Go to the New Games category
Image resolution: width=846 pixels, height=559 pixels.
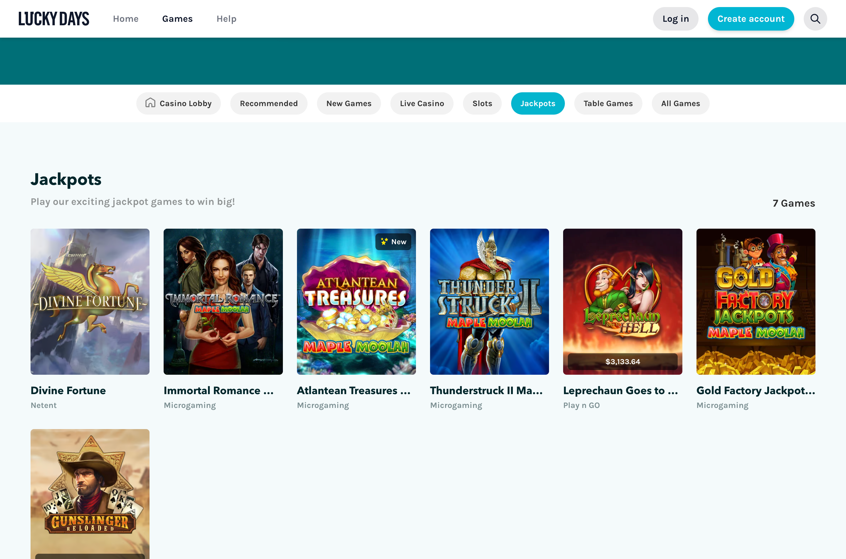point(349,103)
